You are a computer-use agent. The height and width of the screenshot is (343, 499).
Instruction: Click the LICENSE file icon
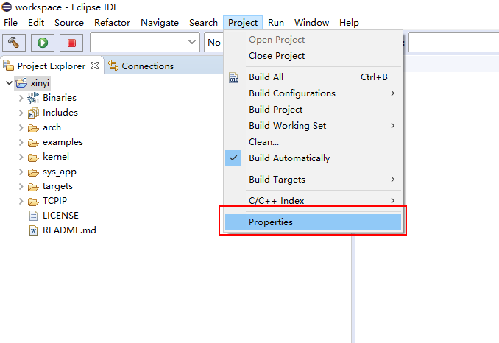coord(33,216)
